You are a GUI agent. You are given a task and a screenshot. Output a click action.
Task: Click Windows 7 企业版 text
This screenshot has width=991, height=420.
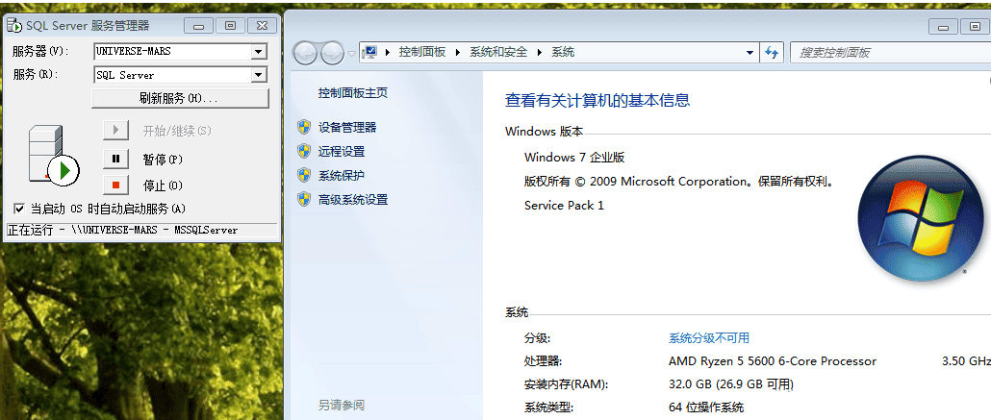click(574, 158)
